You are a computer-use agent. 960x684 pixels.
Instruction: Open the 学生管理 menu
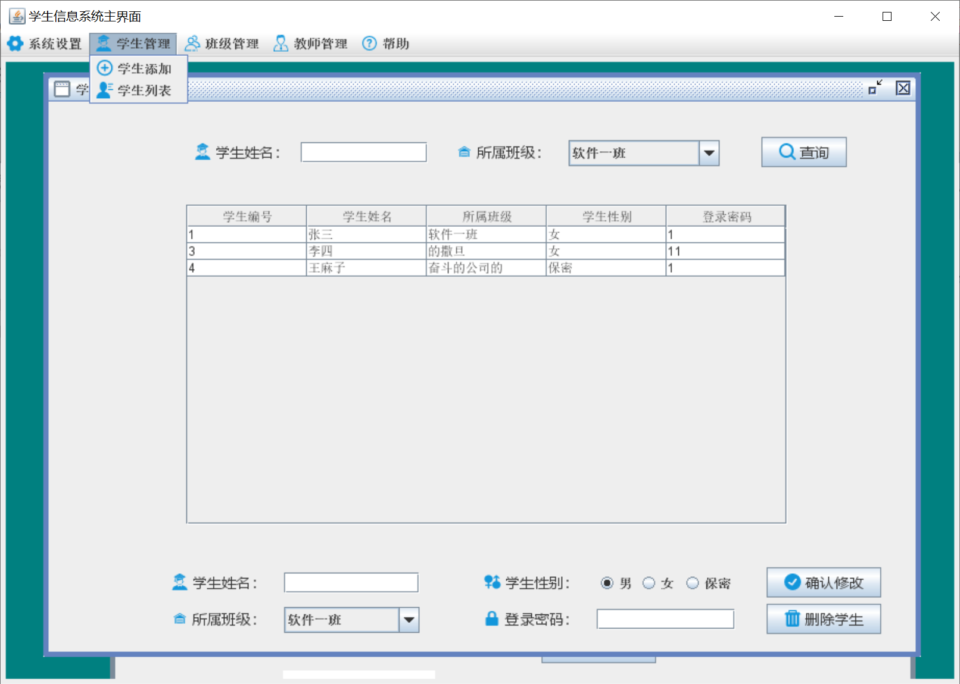tap(133, 43)
